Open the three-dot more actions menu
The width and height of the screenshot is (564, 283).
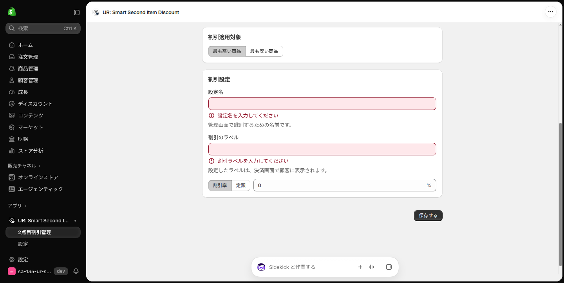(550, 12)
